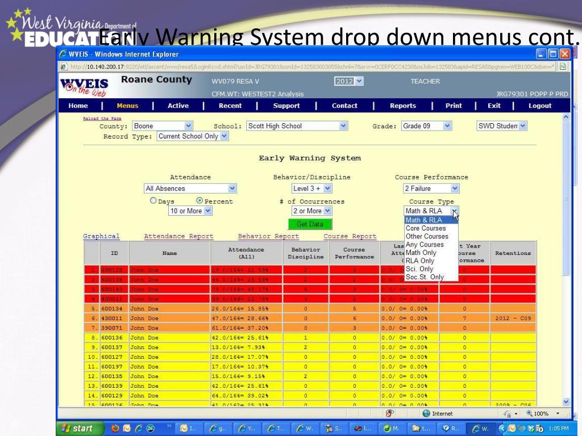Open Menus in navigation bar
Viewport: 582px width, 436px height.
tap(127, 106)
